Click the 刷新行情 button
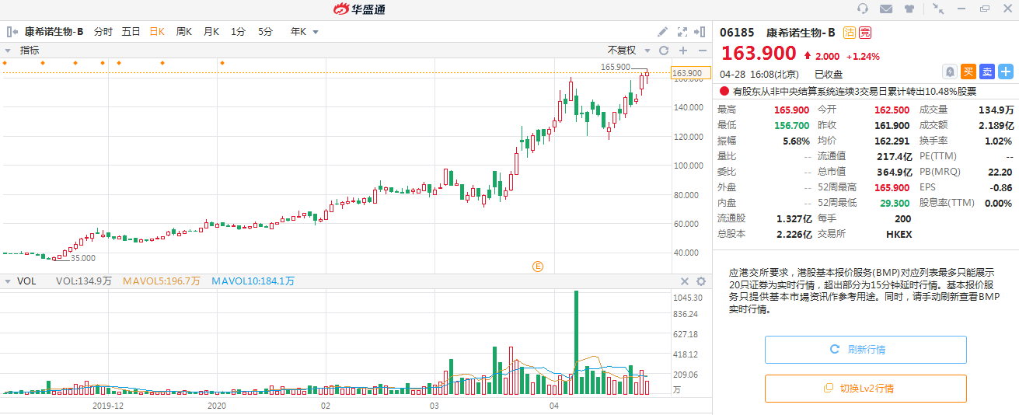The height and width of the screenshot is (415, 1019). coord(865,350)
